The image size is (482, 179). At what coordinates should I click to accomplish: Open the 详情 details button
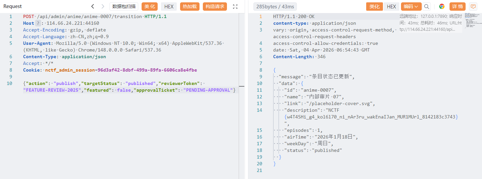coord(457,6)
